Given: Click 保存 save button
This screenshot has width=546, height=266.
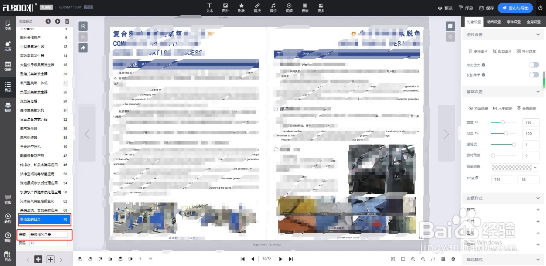Looking at the screenshot, I should pyautogui.click(x=487, y=8).
